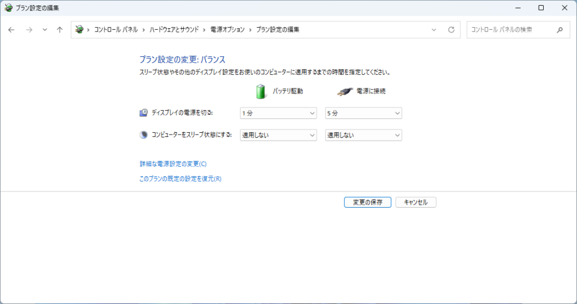
Task: Open the recent locations chevron
Action: point(45,30)
